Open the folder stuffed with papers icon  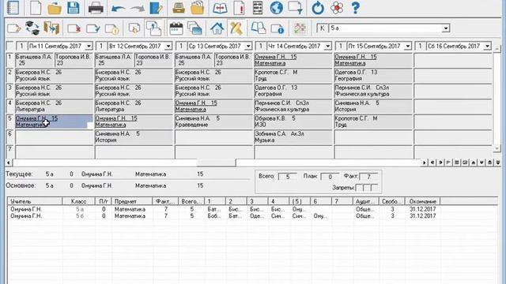click(x=197, y=8)
